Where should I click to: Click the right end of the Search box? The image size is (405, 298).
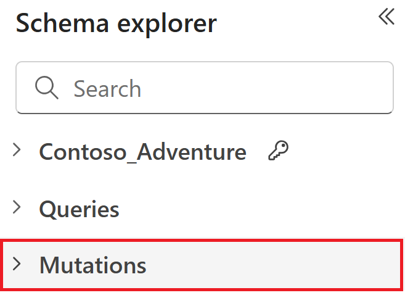click(376, 88)
